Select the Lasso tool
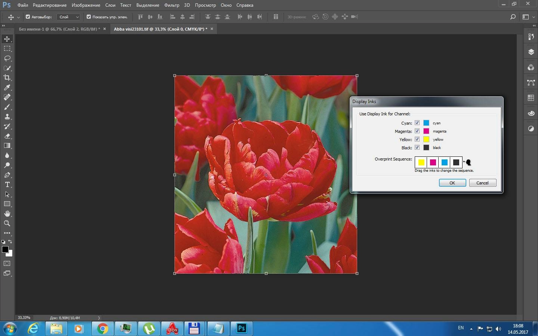This screenshot has width=538, height=336. pos(7,58)
